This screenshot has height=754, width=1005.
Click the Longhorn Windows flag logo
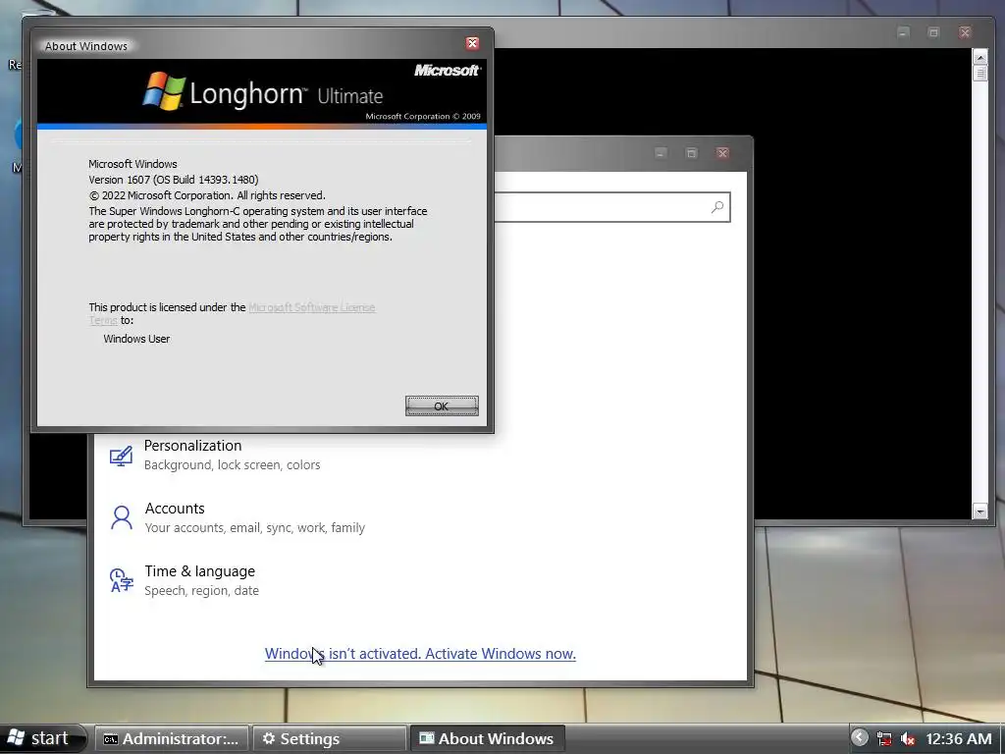click(164, 91)
